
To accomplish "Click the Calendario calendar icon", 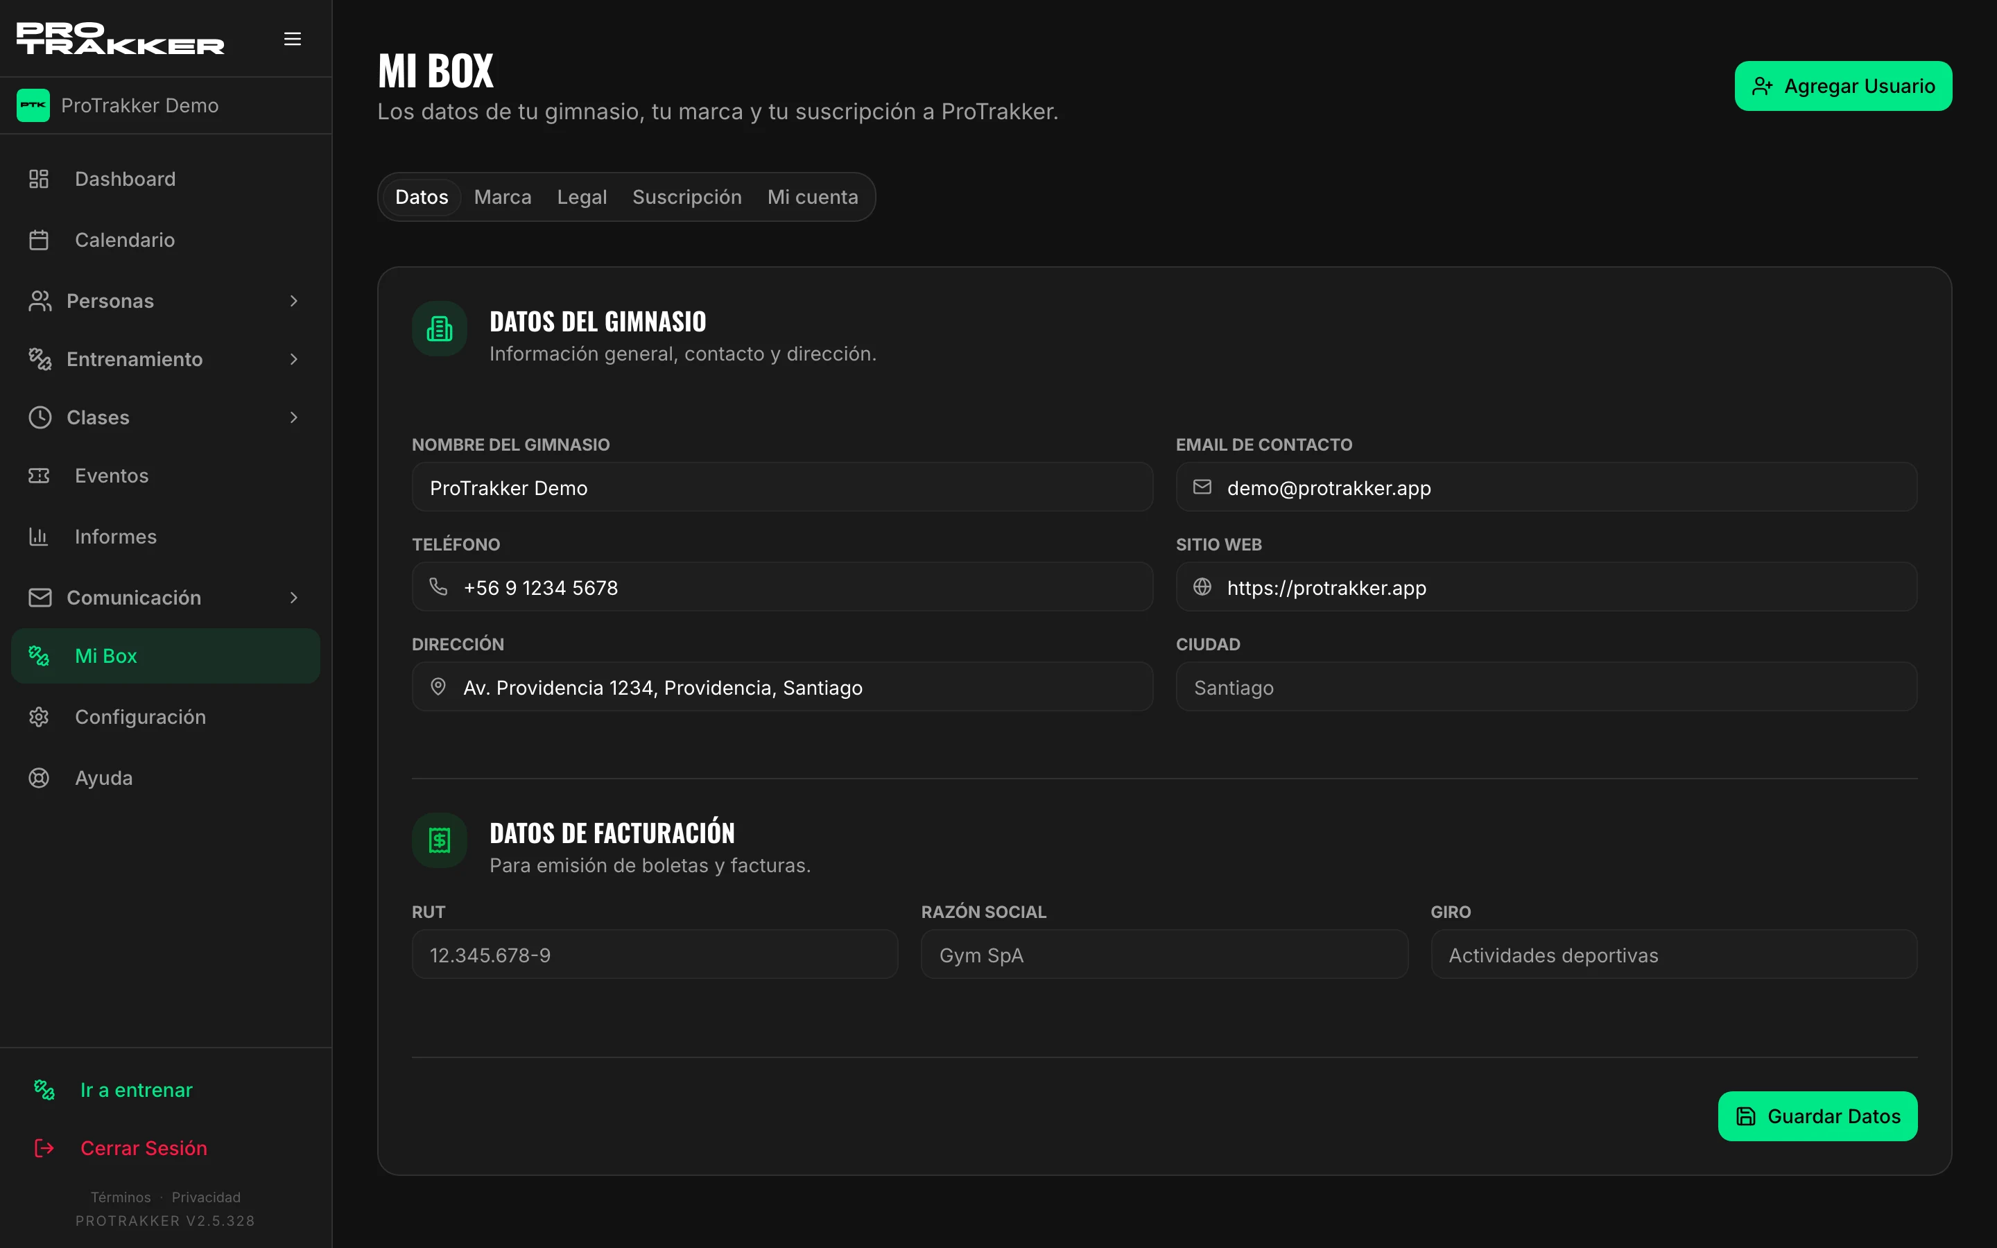I will pyautogui.click(x=39, y=240).
